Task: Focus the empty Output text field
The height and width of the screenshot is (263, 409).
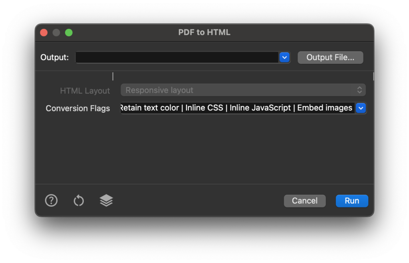Action: pyautogui.click(x=177, y=58)
